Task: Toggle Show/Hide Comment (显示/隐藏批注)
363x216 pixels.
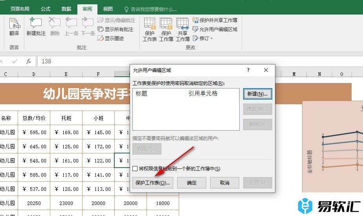Action: click(116, 20)
